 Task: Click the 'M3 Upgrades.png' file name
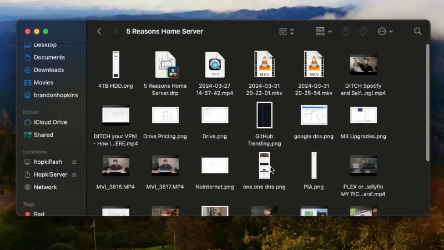[x=364, y=136]
